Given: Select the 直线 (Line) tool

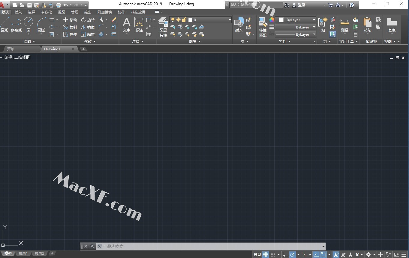Looking at the screenshot, I should [x=4, y=25].
